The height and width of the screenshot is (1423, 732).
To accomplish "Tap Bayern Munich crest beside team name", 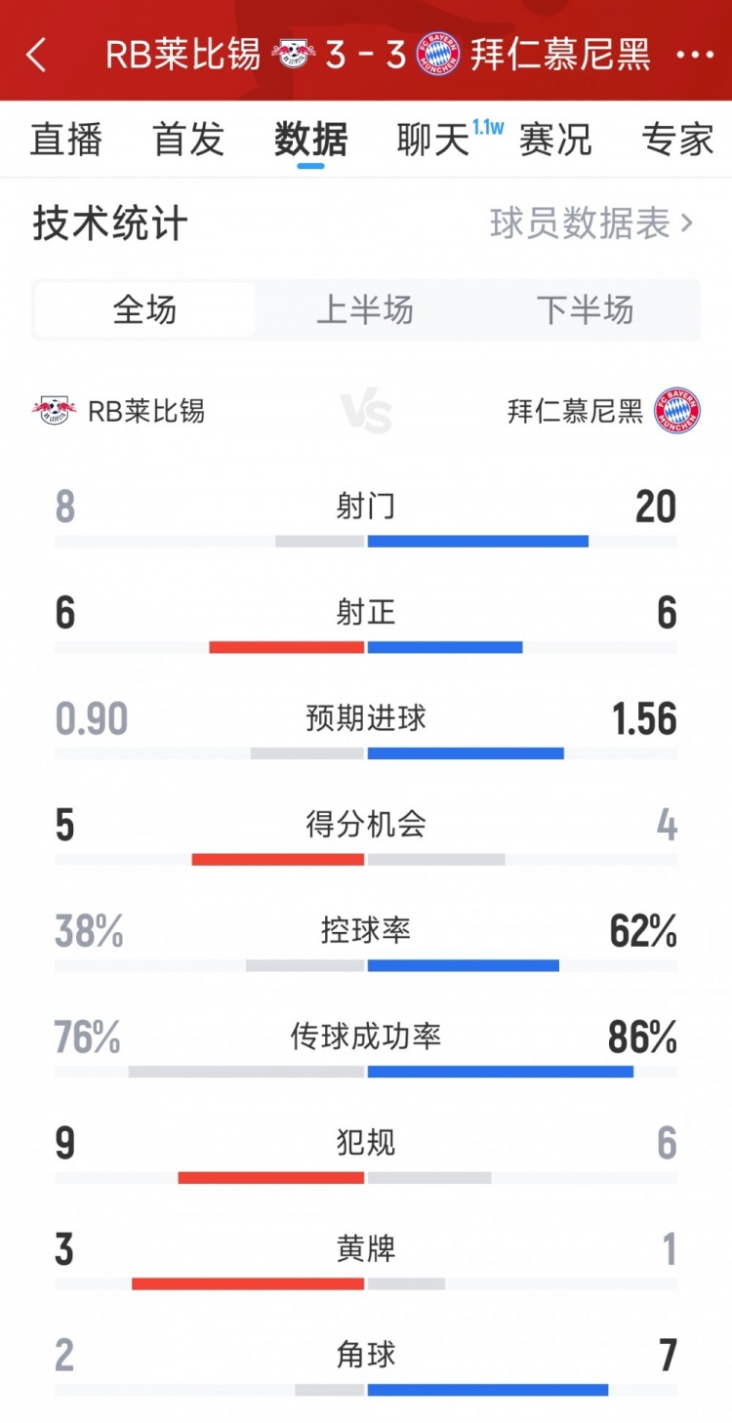I will (x=677, y=411).
